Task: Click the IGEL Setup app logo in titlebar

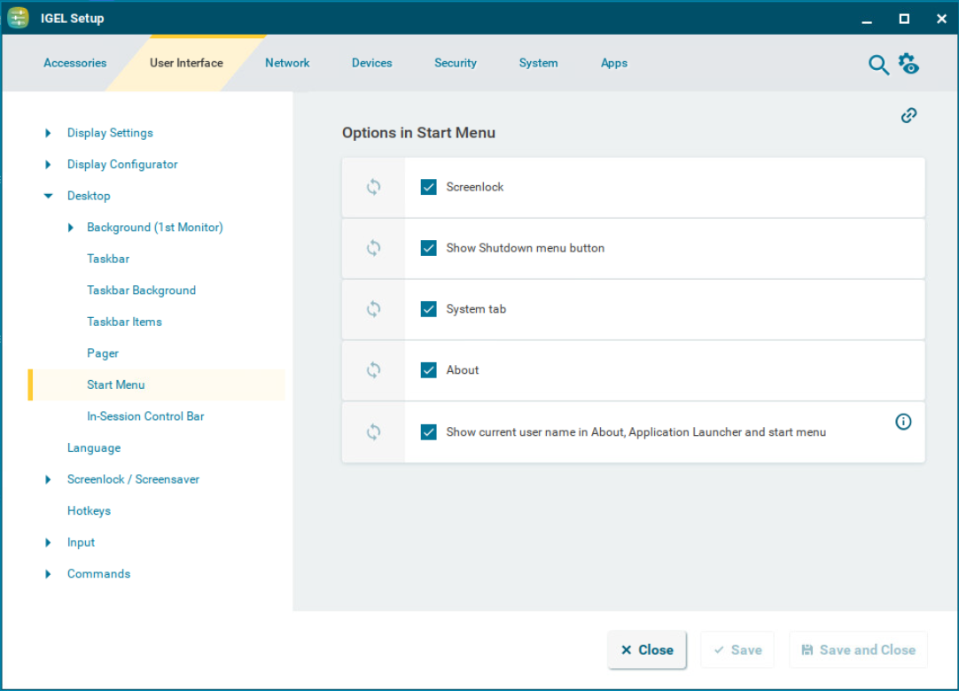Action: [19, 18]
